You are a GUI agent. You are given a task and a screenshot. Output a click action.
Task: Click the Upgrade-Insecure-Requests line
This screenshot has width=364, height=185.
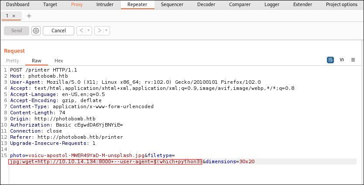pos(53,143)
